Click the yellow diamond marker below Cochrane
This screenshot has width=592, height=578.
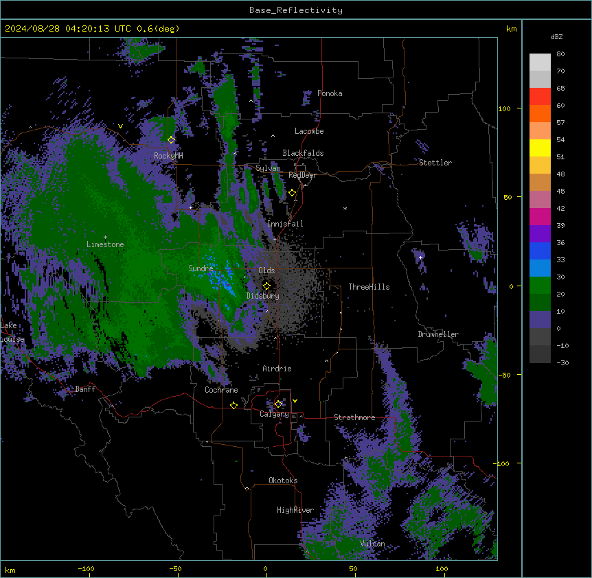pyautogui.click(x=234, y=405)
